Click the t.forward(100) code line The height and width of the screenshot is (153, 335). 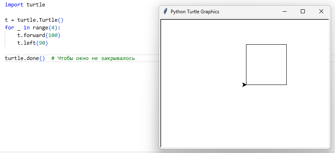click(x=39, y=35)
